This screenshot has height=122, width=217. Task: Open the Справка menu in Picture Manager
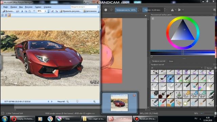[x=47, y=7]
